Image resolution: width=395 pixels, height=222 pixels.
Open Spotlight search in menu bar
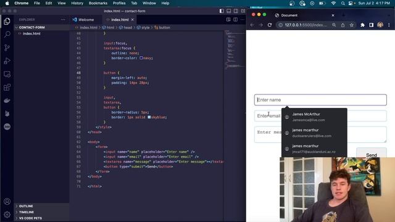(343, 3)
